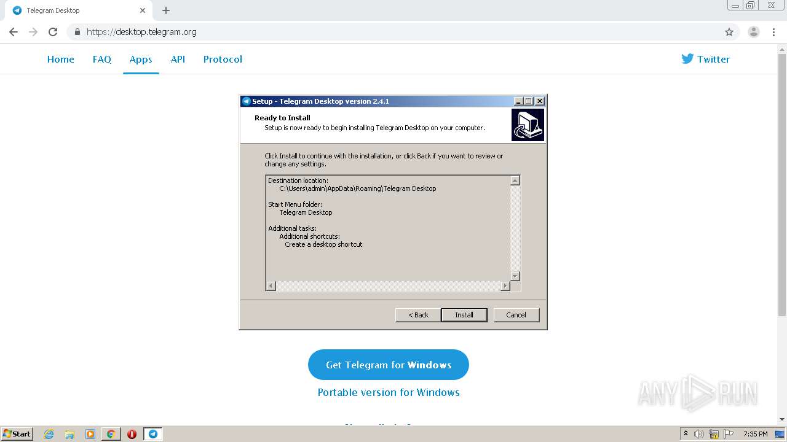Open Chrome three-dot menu
The image size is (787, 442).
point(774,32)
